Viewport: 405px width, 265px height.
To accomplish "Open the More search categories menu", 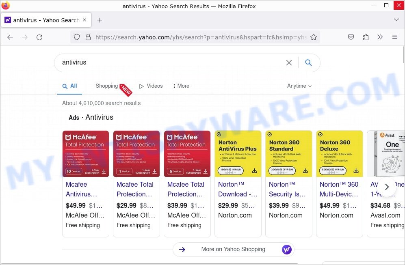I will point(181,86).
